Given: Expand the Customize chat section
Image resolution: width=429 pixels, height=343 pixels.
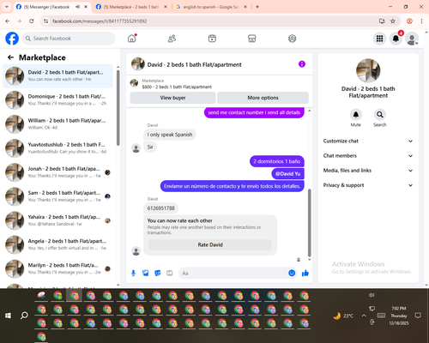Looking at the screenshot, I should click(368, 141).
